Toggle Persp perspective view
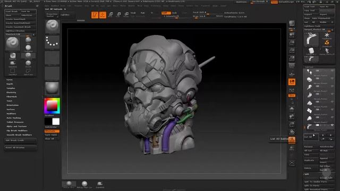Screen dimensions: 340x191 [292, 66]
